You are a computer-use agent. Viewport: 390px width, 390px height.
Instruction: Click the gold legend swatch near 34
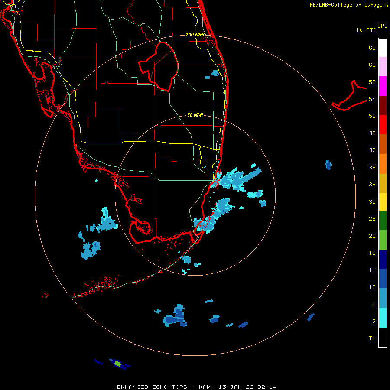pyautogui.click(x=383, y=183)
